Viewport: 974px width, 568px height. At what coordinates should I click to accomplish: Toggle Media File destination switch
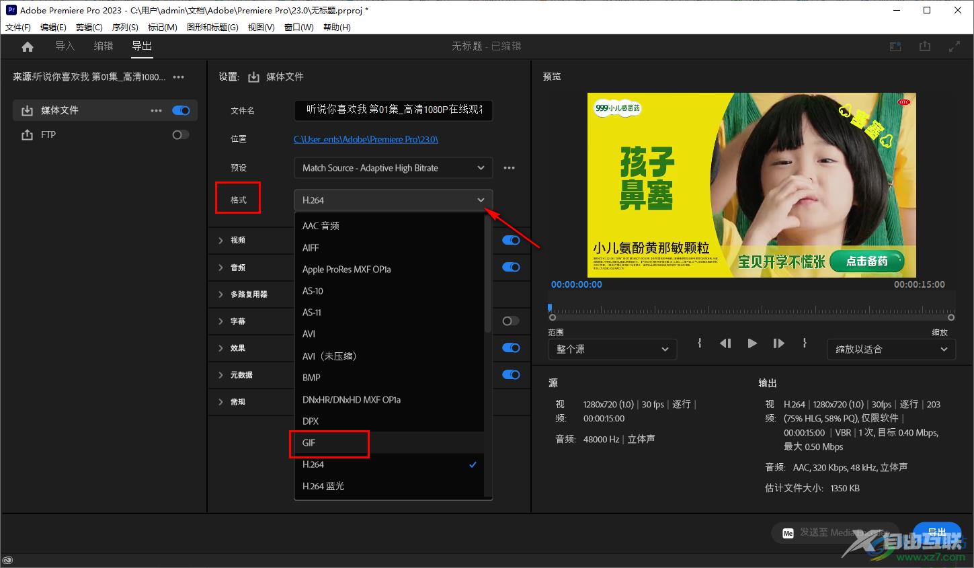coord(181,110)
